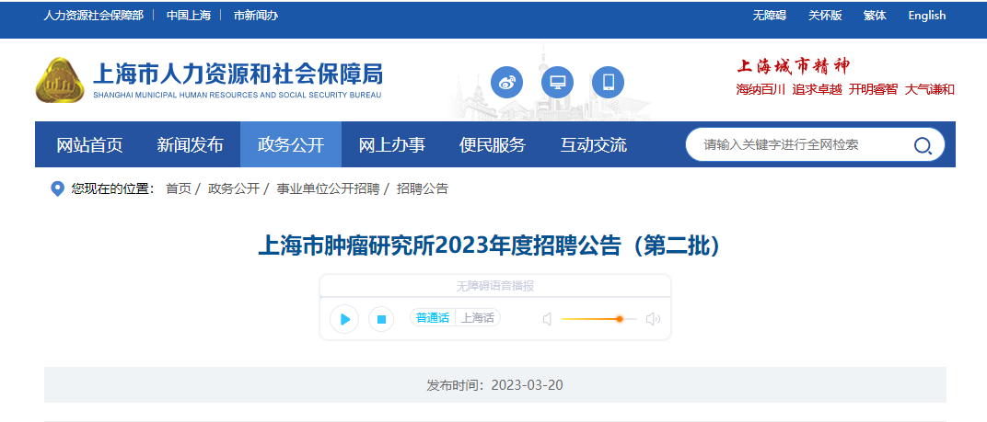Click the bureau emblem logo
The height and width of the screenshot is (422, 987).
coord(60,81)
